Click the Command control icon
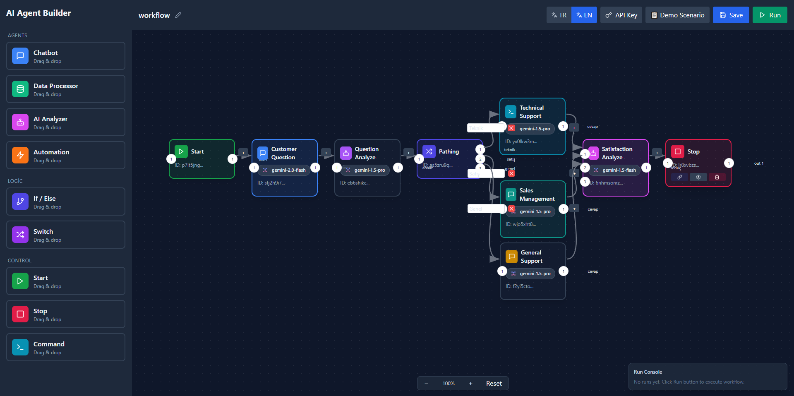The width and height of the screenshot is (794, 396). click(20, 347)
